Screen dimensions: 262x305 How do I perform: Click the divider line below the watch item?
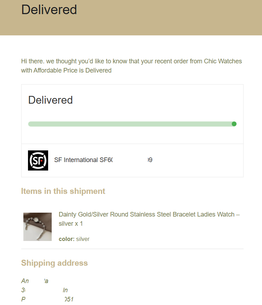pyautogui.click(x=132, y=249)
